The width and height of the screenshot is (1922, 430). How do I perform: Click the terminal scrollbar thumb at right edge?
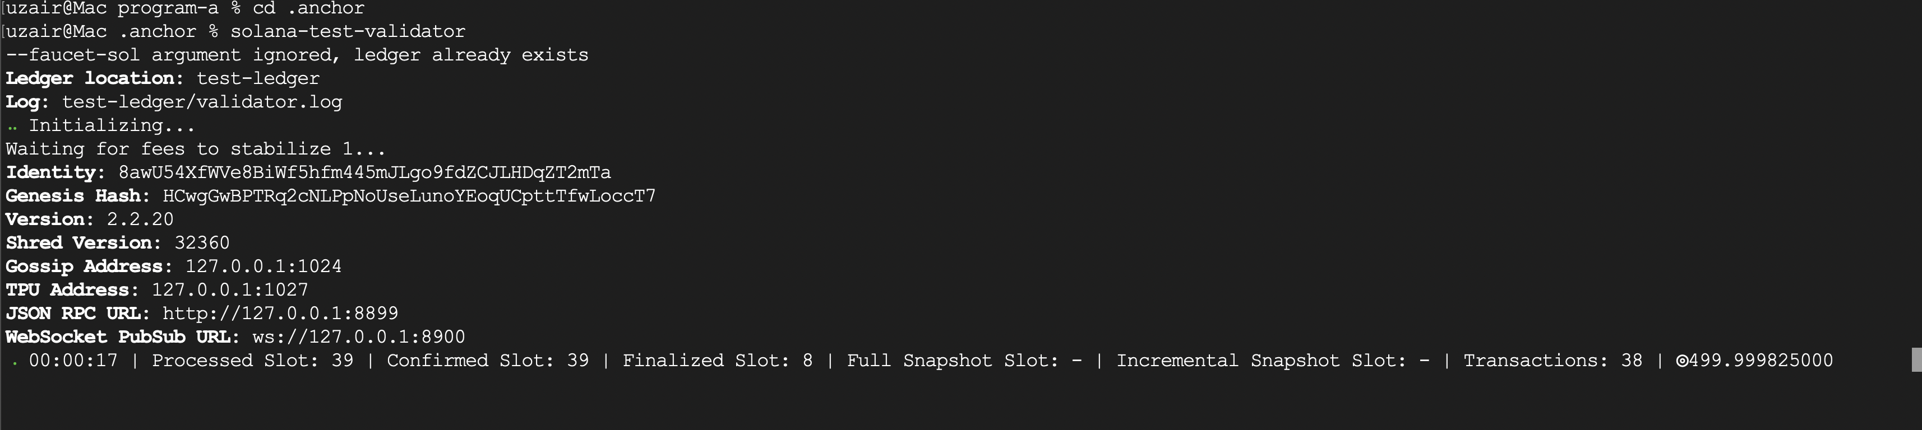1915,359
